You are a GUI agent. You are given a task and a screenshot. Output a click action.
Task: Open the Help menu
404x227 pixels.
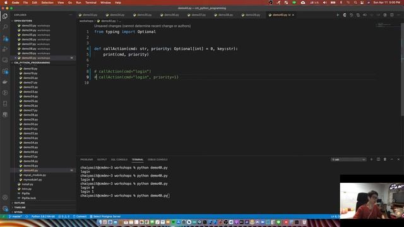click(118, 3)
